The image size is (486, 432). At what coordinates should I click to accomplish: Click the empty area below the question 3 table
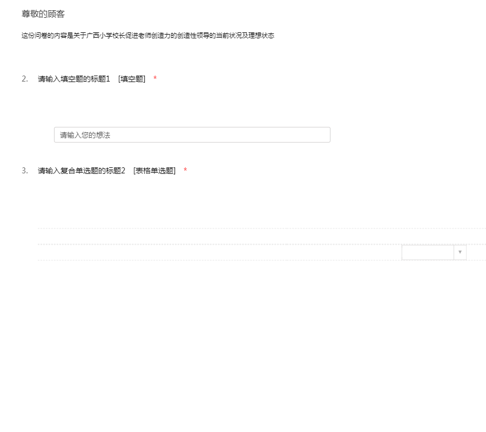(243, 324)
